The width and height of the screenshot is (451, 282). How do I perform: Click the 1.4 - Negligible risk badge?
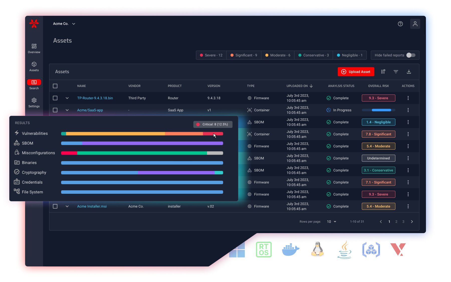coord(379,122)
